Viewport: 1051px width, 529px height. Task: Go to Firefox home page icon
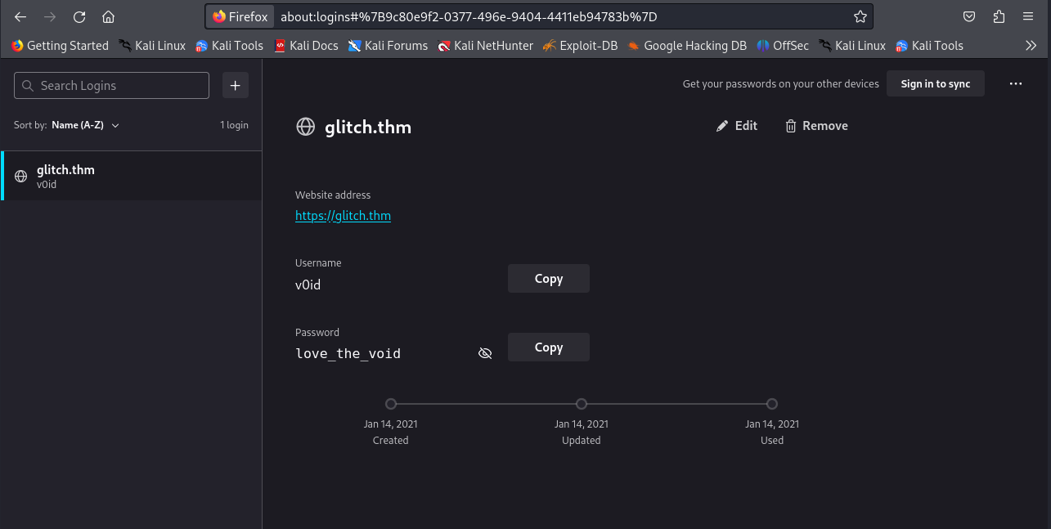pos(108,17)
